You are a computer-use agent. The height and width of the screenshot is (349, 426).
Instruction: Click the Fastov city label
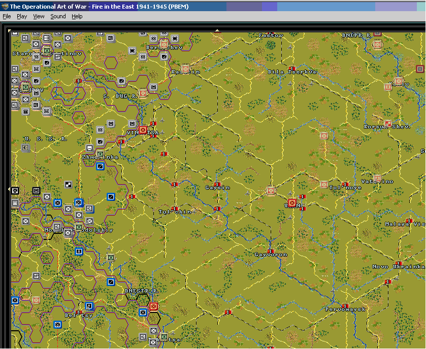[x=271, y=36]
